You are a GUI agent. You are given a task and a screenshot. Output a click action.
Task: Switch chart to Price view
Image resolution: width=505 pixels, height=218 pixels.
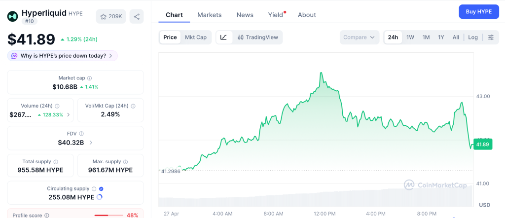(170, 37)
